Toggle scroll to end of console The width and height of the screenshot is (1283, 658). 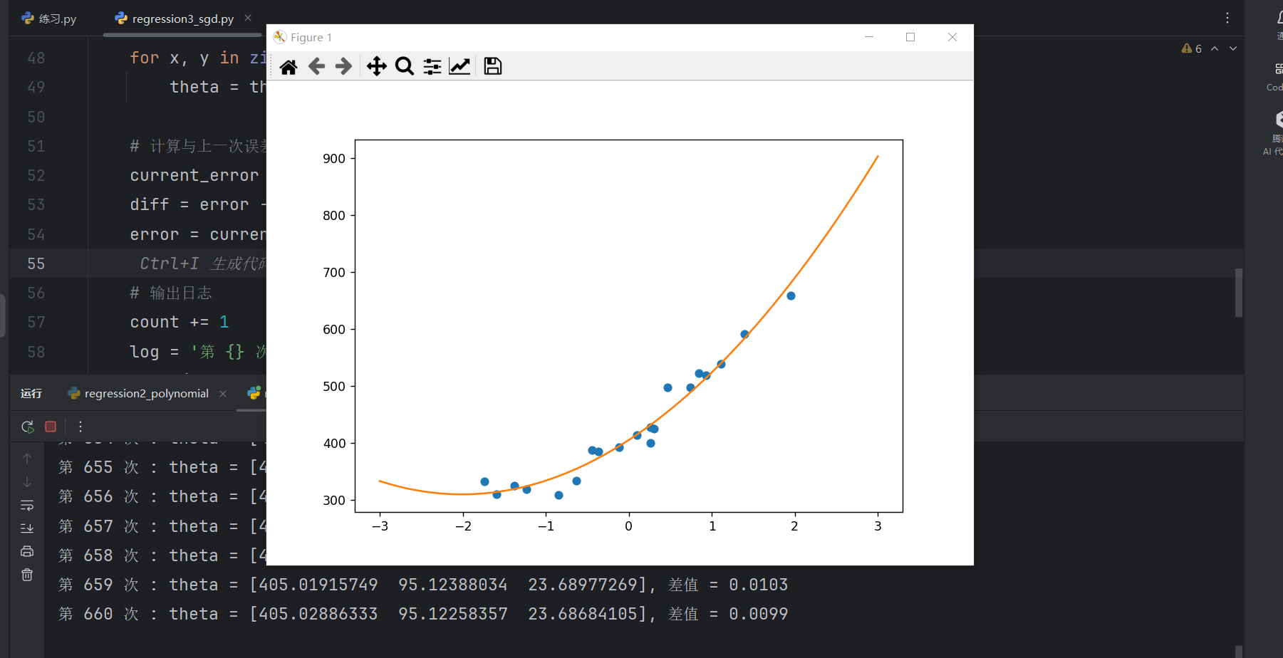coord(27,528)
